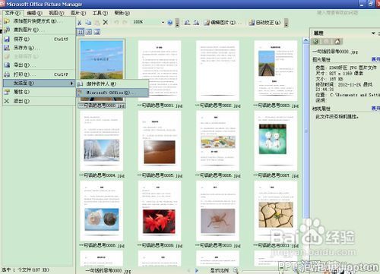
Task: Select thumbnail 0011 with cracked earth
Action: [x=276, y=211]
